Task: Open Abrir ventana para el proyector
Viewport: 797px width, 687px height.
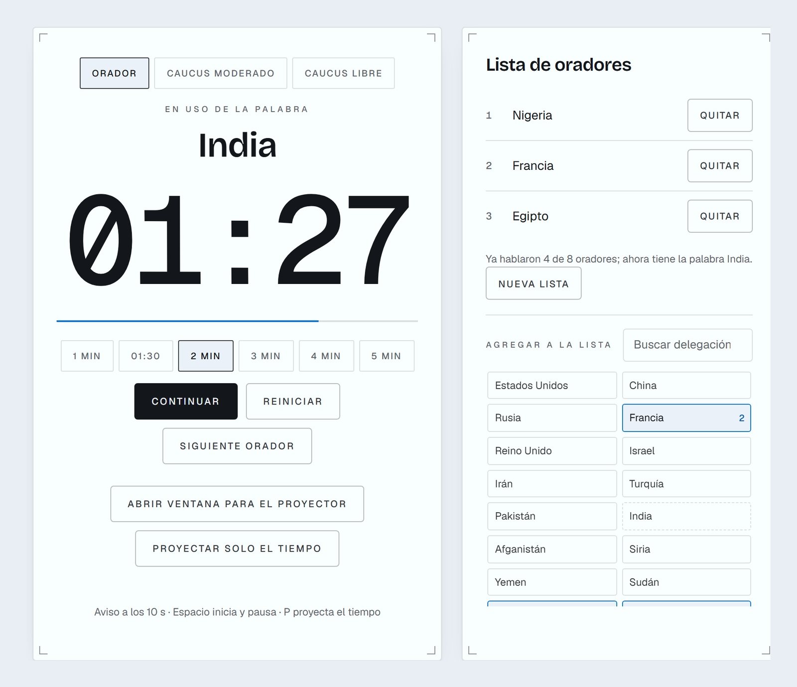Action: click(x=237, y=504)
